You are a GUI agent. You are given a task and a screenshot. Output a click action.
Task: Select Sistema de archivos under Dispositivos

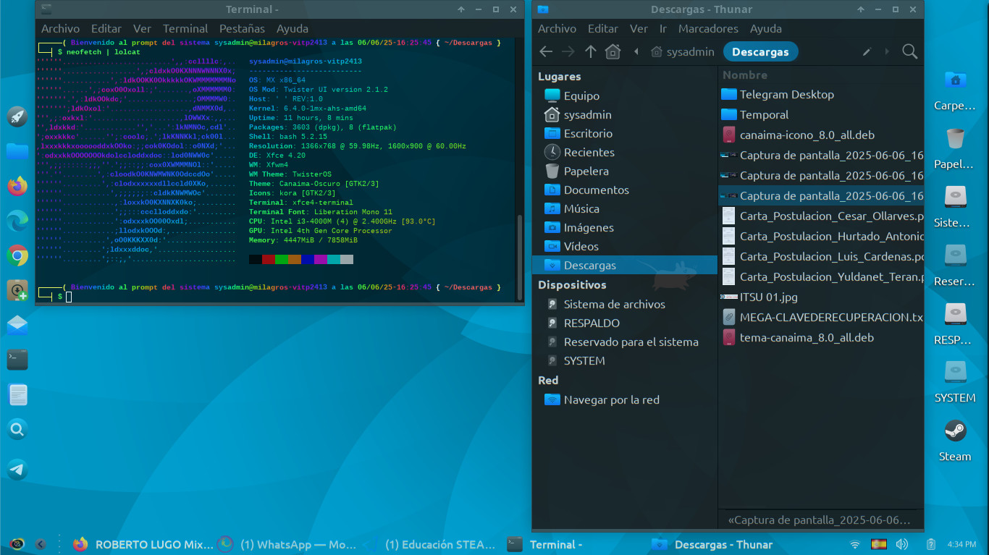click(625, 304)
